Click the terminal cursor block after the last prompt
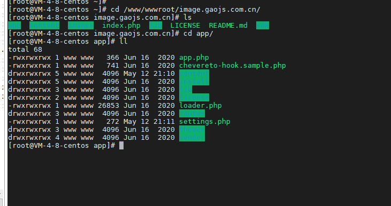Viewport: 391px width, 206px height. tap(121, 146)
